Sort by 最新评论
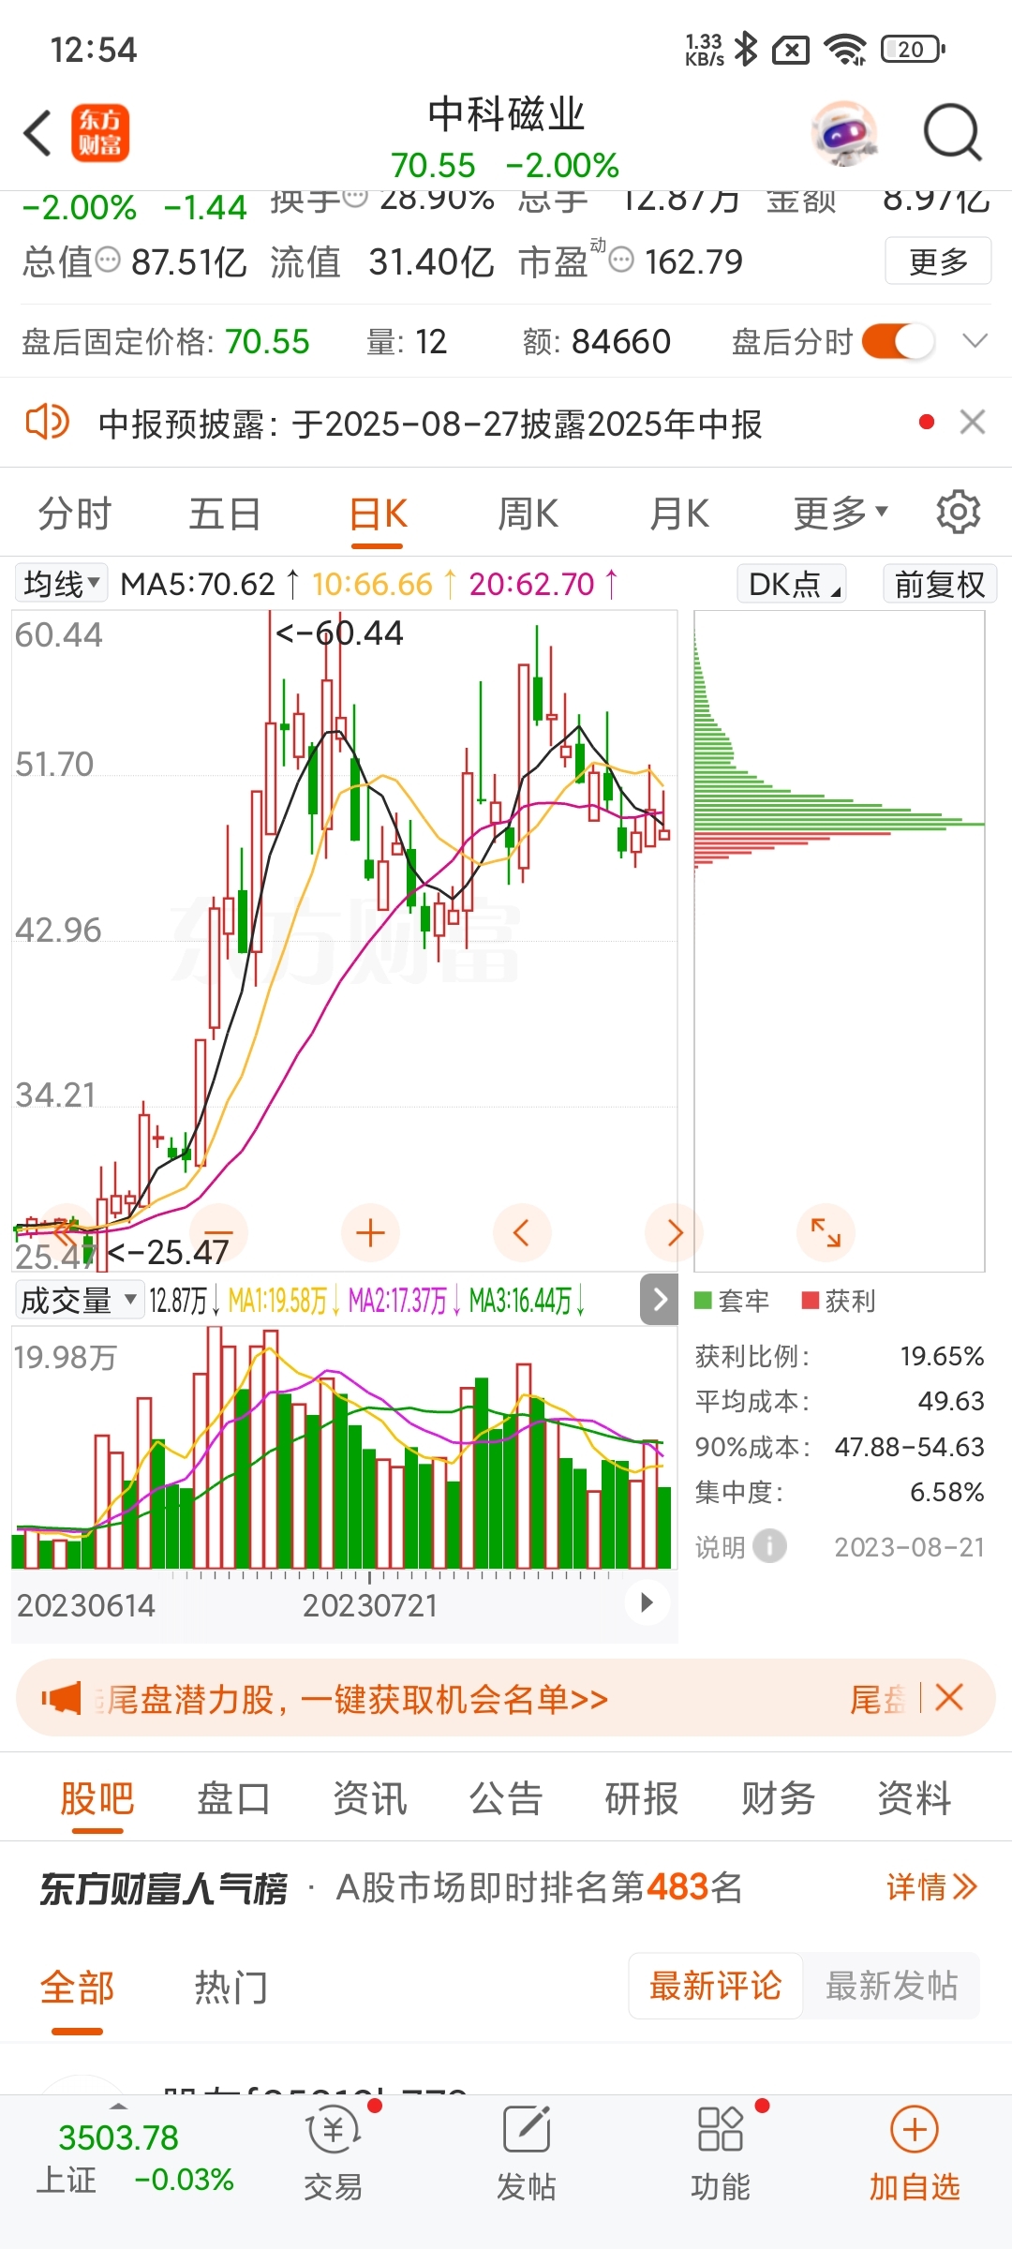The image size is (1012, 2249). 715,1985
